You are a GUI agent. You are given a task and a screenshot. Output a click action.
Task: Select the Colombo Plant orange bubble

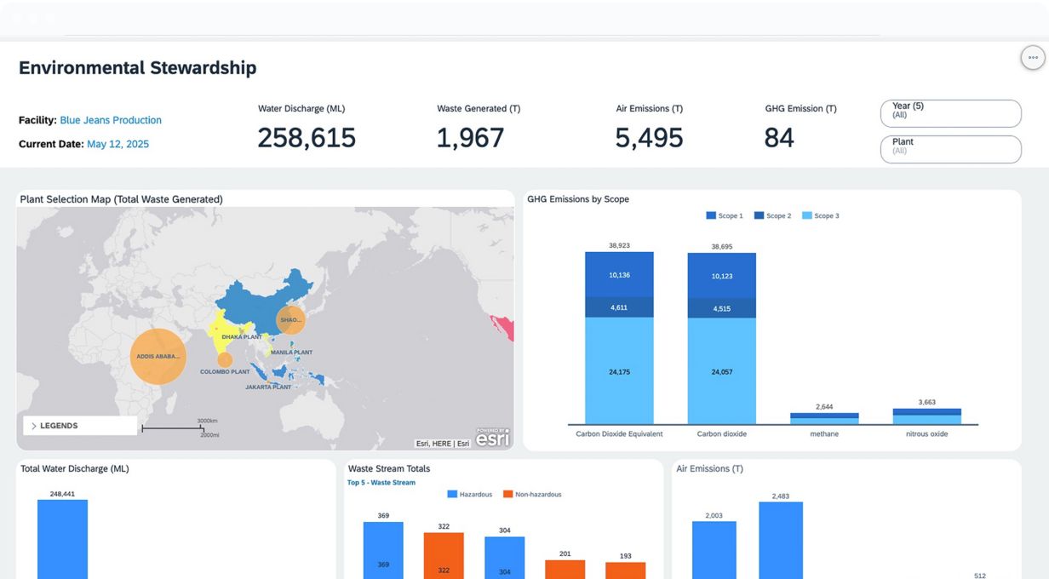(225, 359)
